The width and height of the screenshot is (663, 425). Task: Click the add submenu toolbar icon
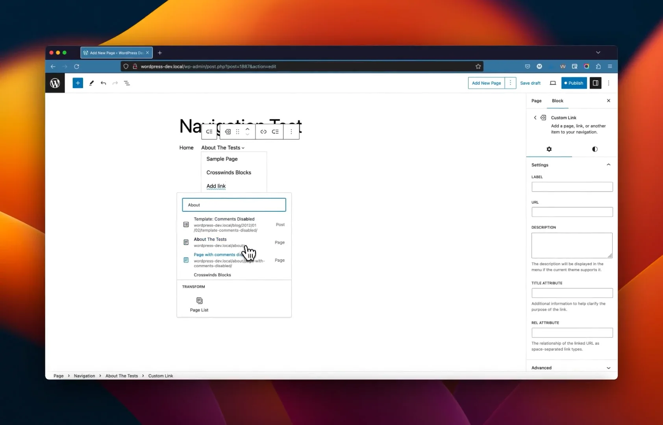[x=275, y=132]
